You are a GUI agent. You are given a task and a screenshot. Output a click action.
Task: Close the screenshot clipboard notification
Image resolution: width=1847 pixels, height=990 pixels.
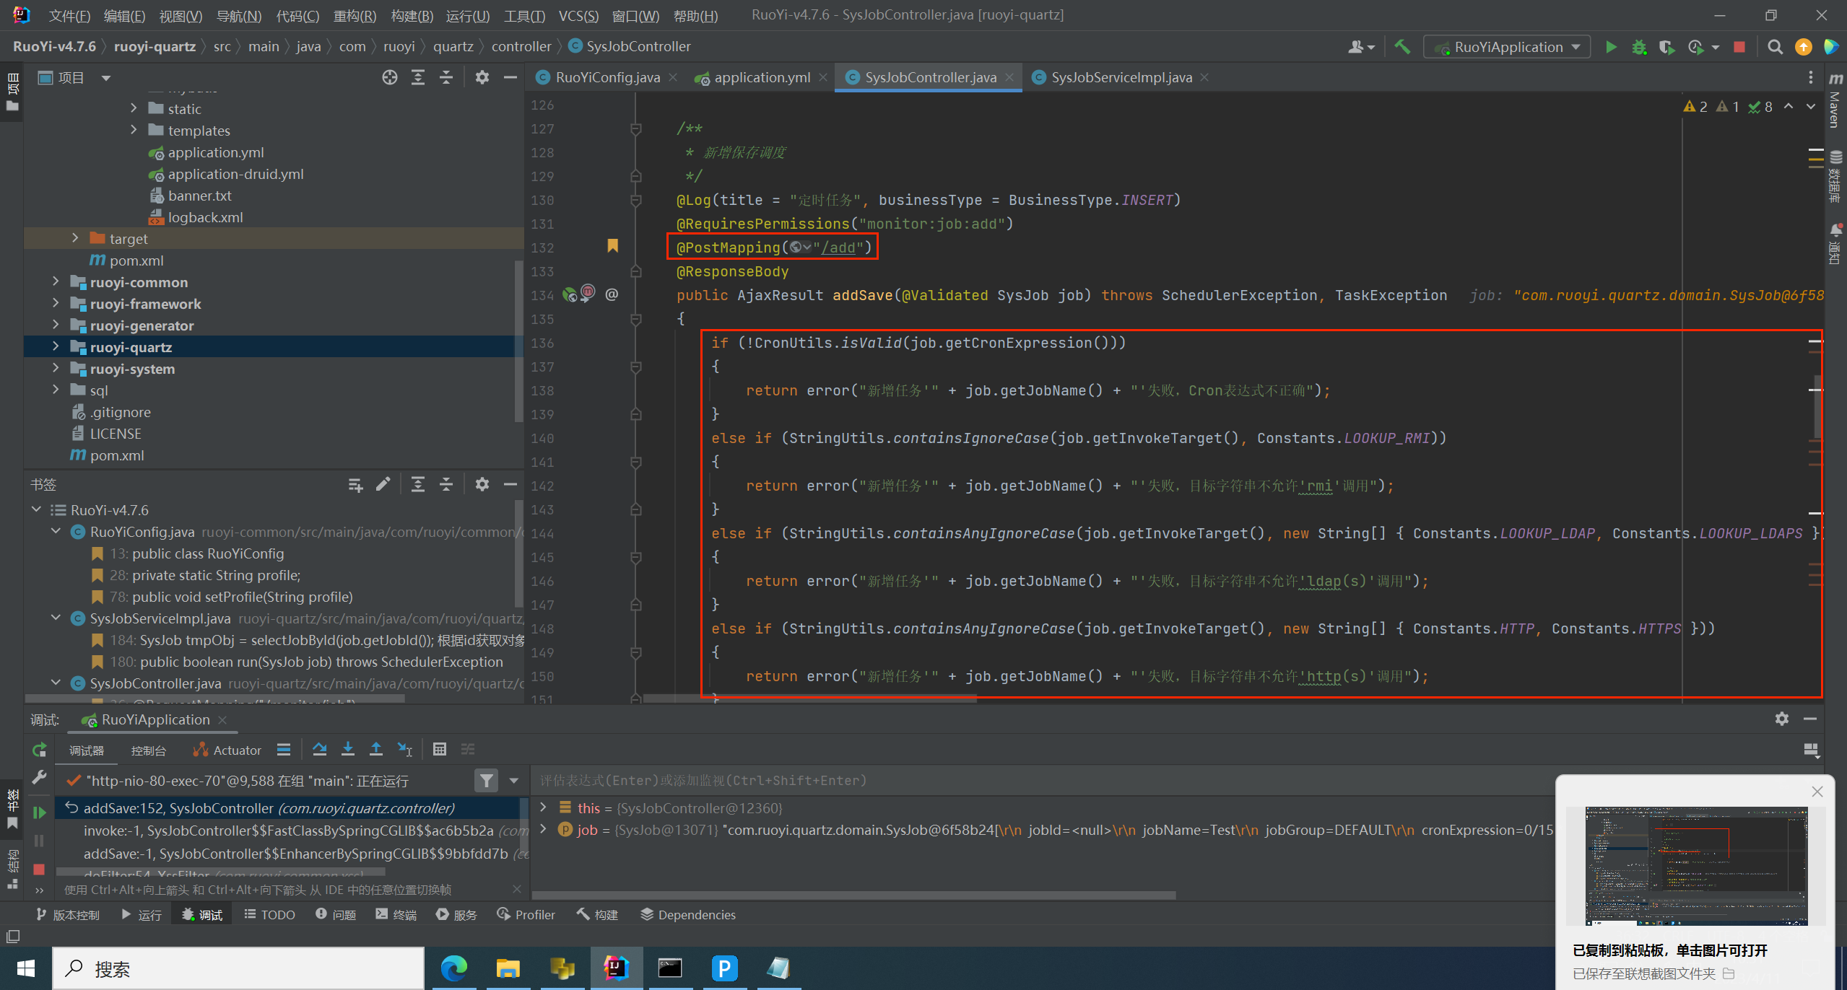point(1817,792)
